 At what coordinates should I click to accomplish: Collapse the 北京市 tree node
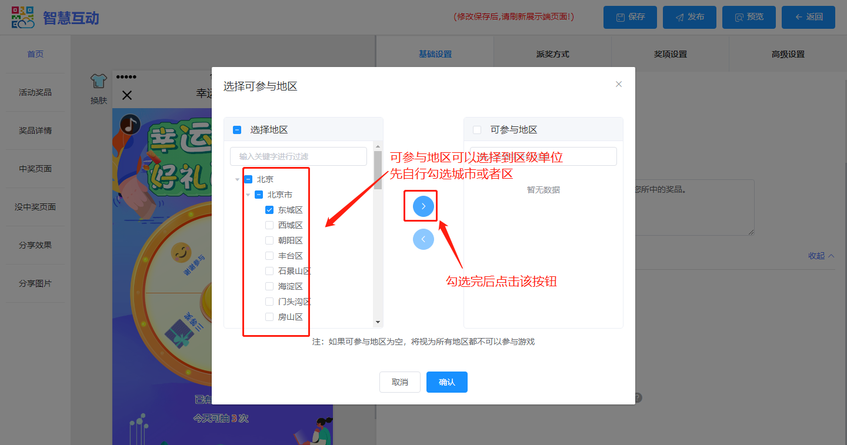[248, 195]
